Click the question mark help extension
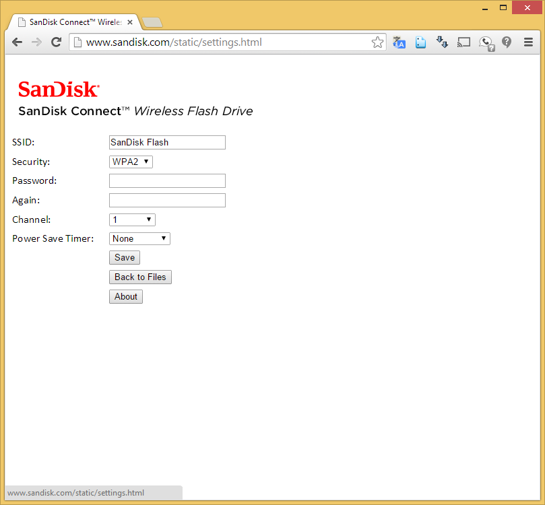 point(507,42)
